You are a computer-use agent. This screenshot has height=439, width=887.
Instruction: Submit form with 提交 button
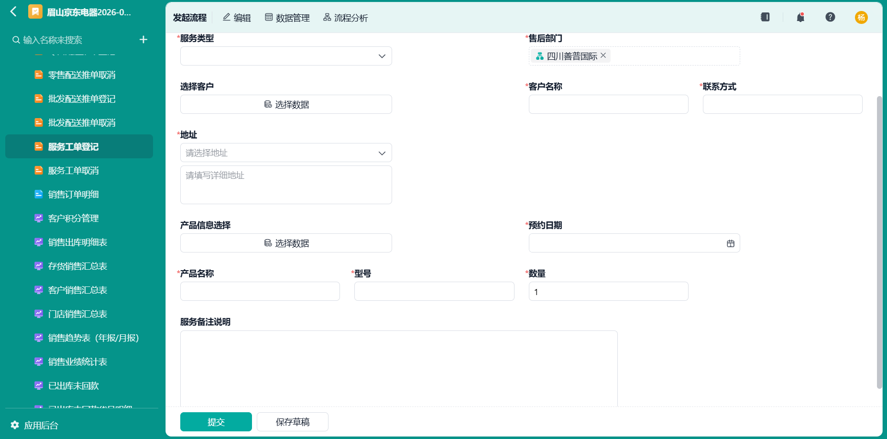(x=216, y=422)
